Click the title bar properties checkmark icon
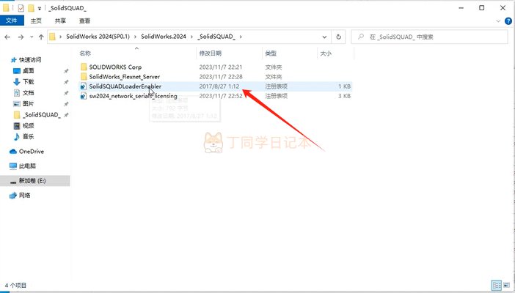Viewport: 515px width, 293px height. click(21, 8)
